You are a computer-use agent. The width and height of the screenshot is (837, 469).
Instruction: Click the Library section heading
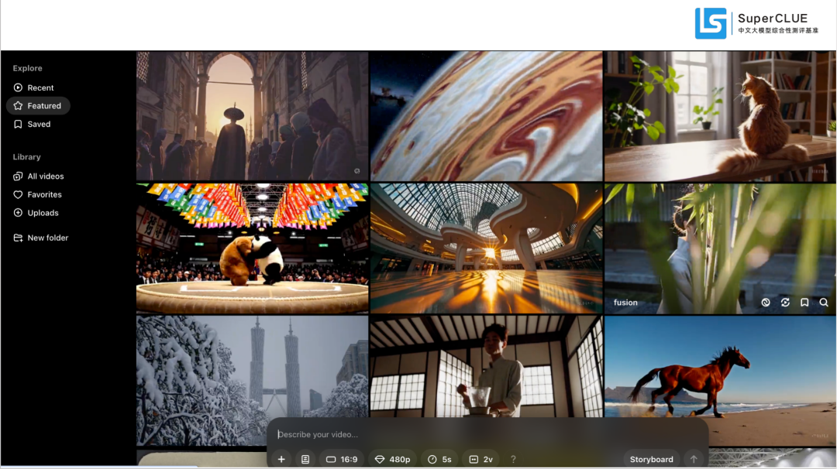pyautogui.click(x=26, y=156)
